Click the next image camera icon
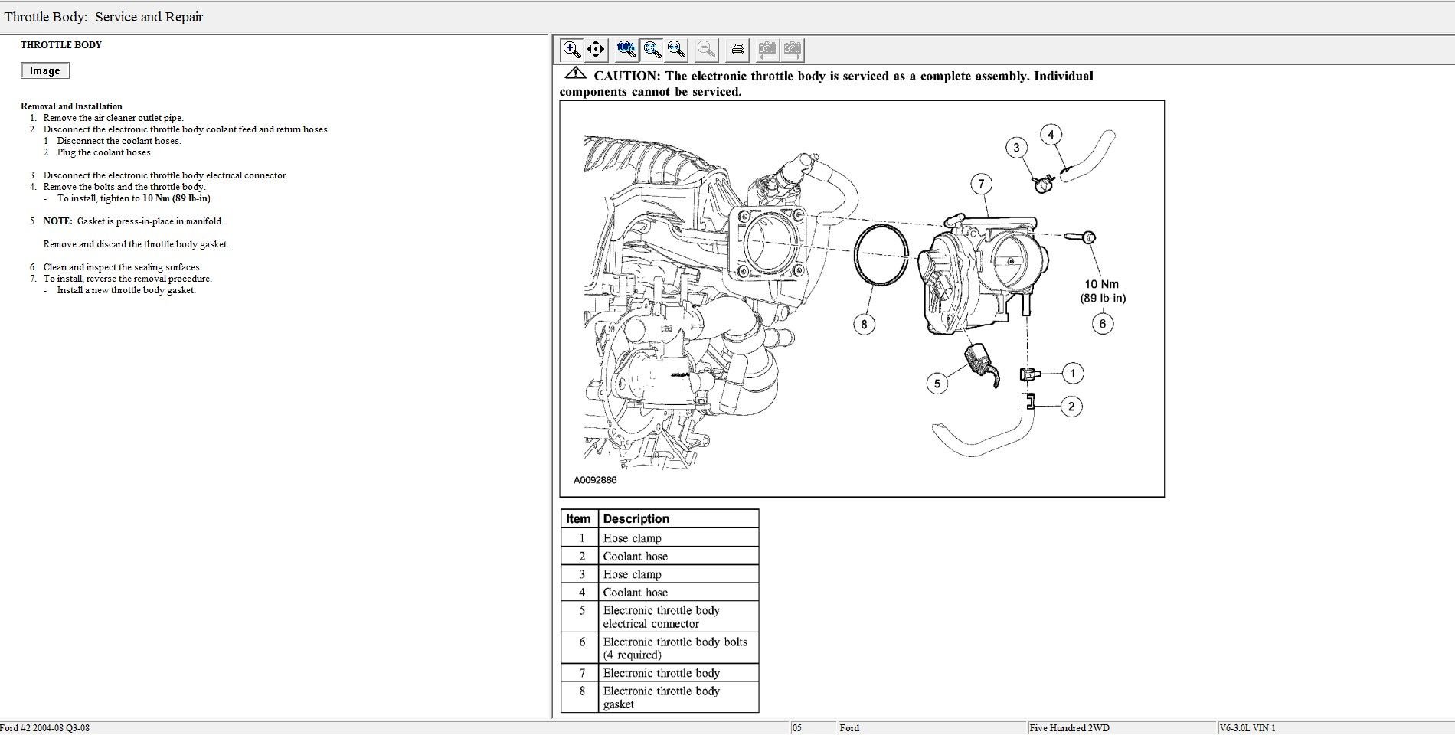This screenshot has width=1455, height=735. [x=792, y=50]
